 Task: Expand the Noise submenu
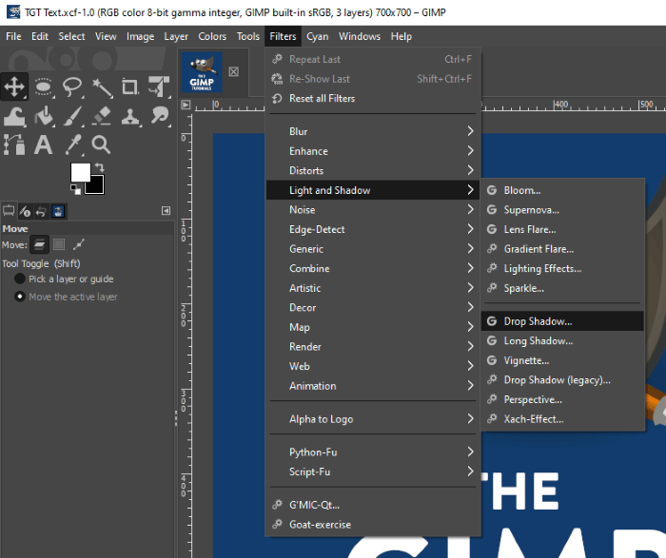click(x=373, y=210)
